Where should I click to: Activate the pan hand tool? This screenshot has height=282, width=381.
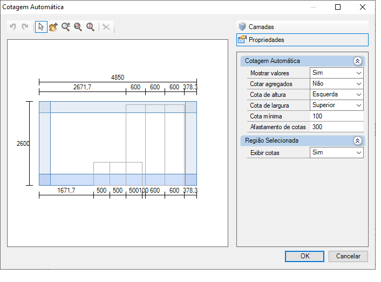point(53,27)
